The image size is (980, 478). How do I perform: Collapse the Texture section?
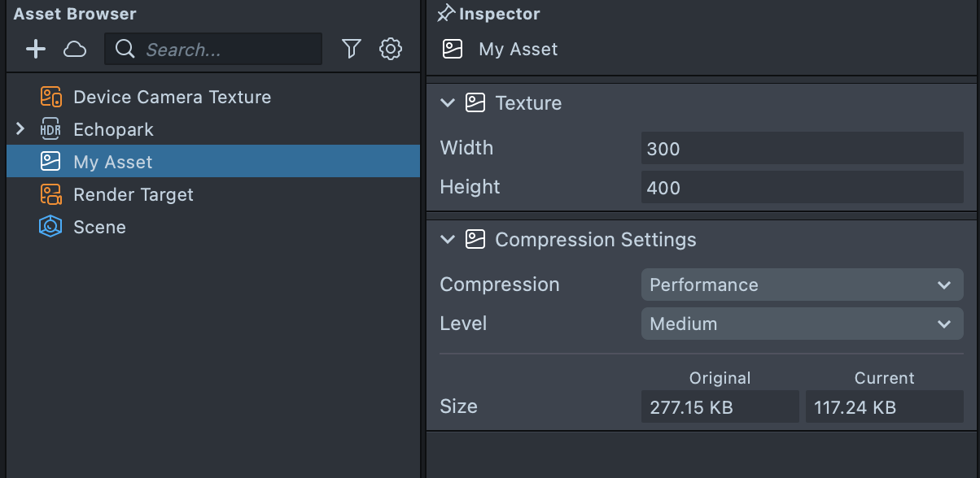click(x=447, y=103)
